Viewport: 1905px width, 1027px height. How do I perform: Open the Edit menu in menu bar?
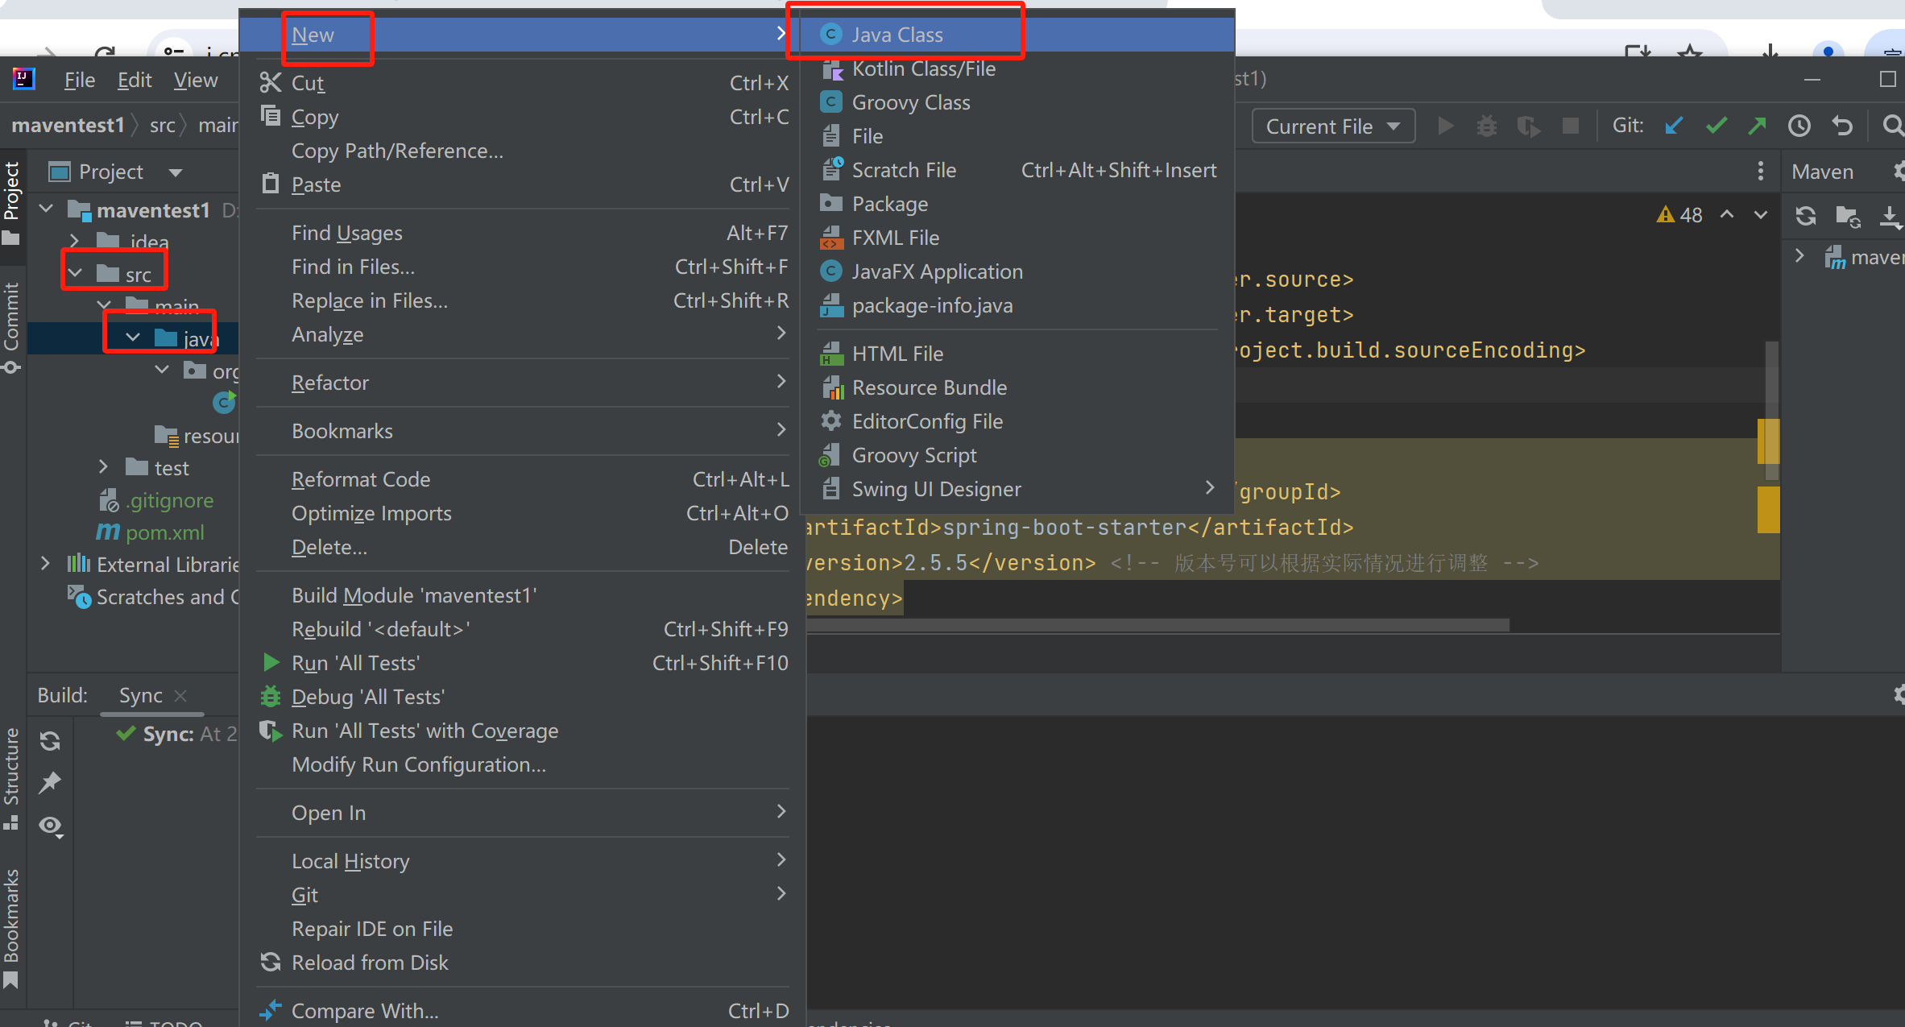coord(135,80)
